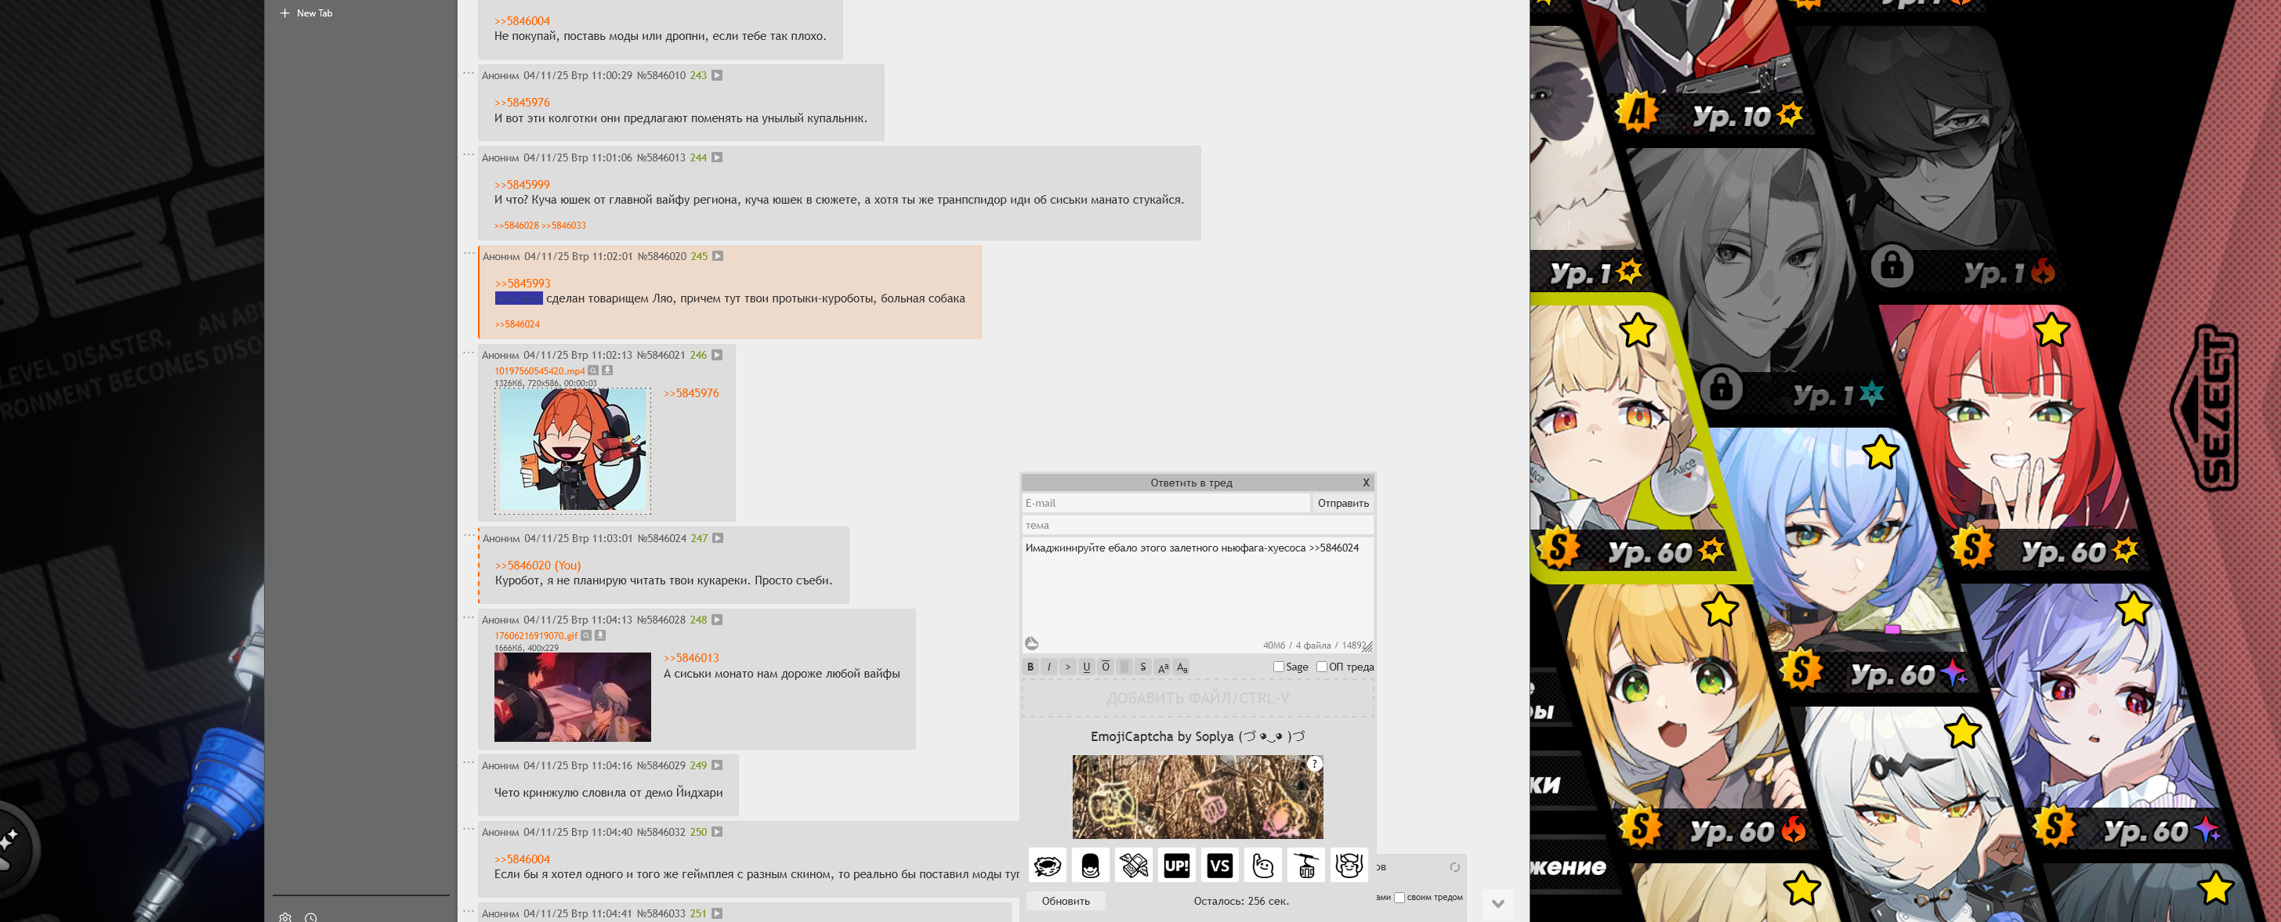Open post menu arrow for post №5846010
Viewport: 2281px width, 922px height.
coord(717,75)
